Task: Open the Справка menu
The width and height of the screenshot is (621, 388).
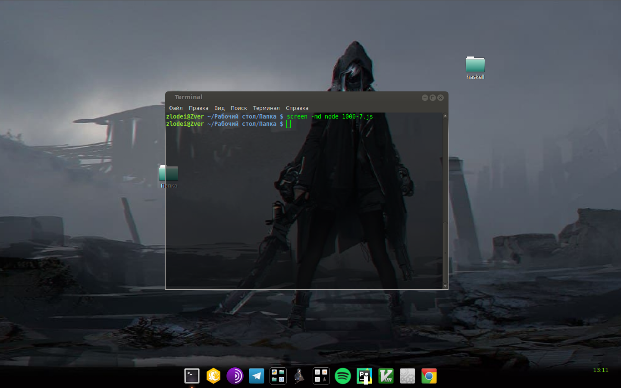Action: click(297, 108)
